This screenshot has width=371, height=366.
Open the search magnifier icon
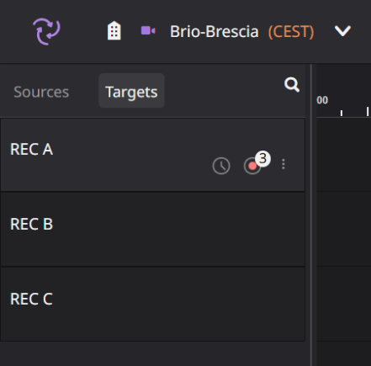(292, 85)
